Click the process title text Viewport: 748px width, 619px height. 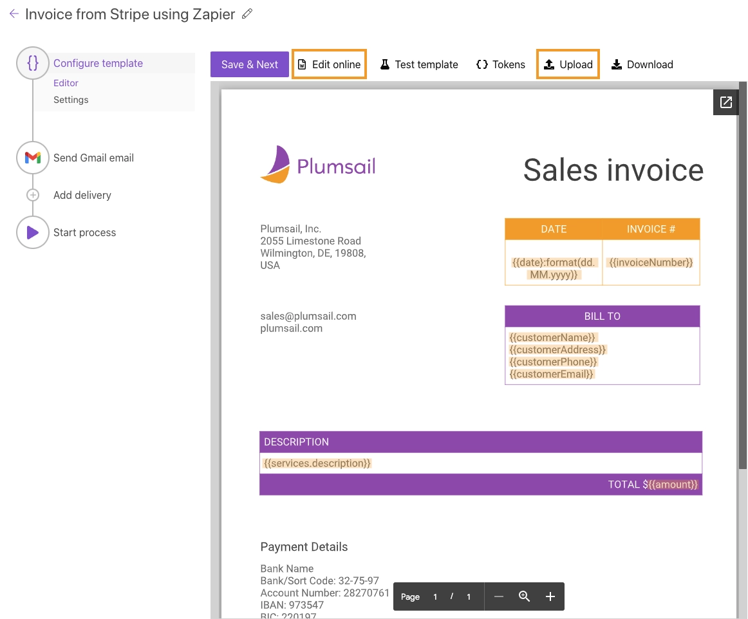tap(130, 14)
